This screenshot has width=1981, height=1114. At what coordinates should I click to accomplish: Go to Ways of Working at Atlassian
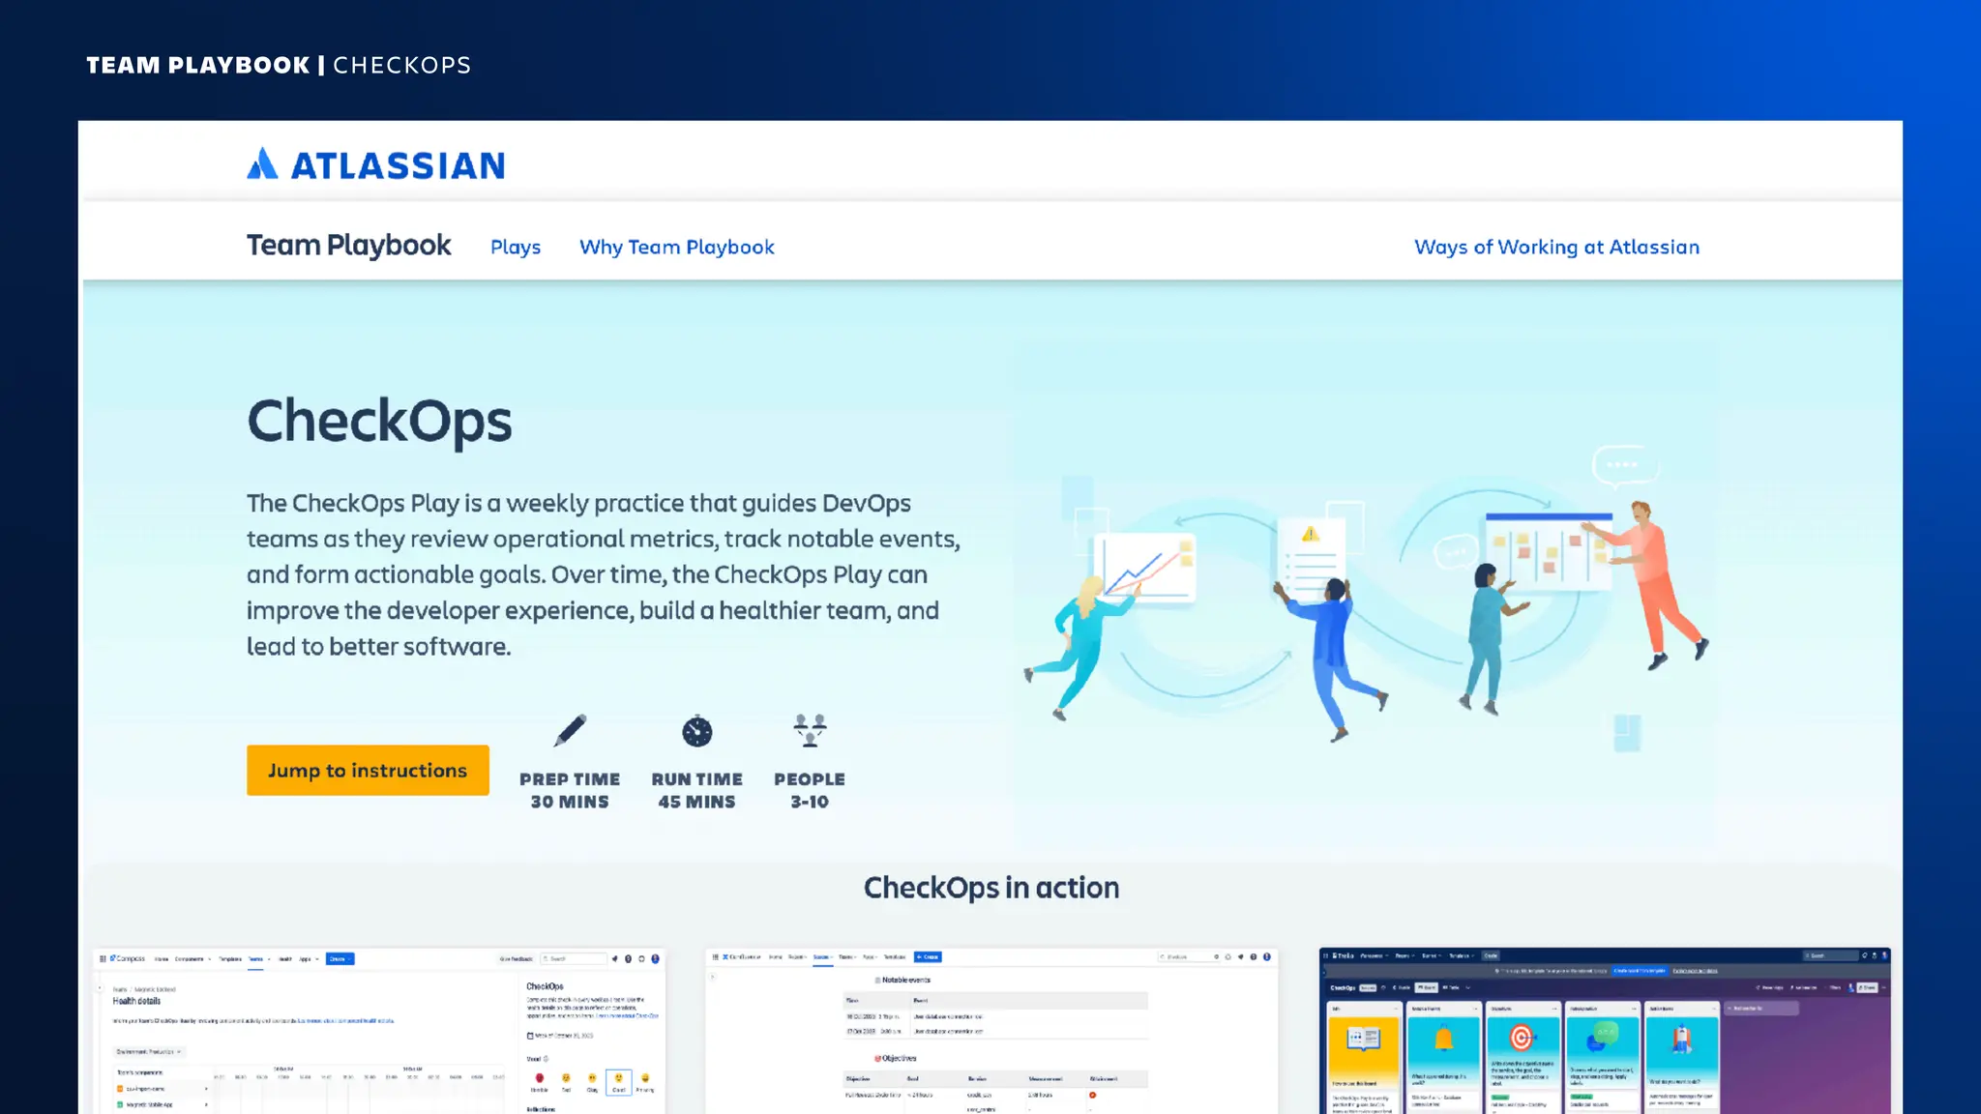pyautogui.click(x=1556, y=248)
